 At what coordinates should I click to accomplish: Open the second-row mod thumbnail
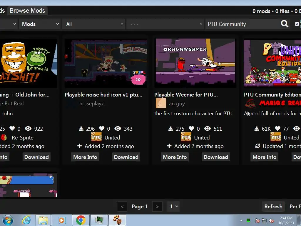(x=29, y=185)
